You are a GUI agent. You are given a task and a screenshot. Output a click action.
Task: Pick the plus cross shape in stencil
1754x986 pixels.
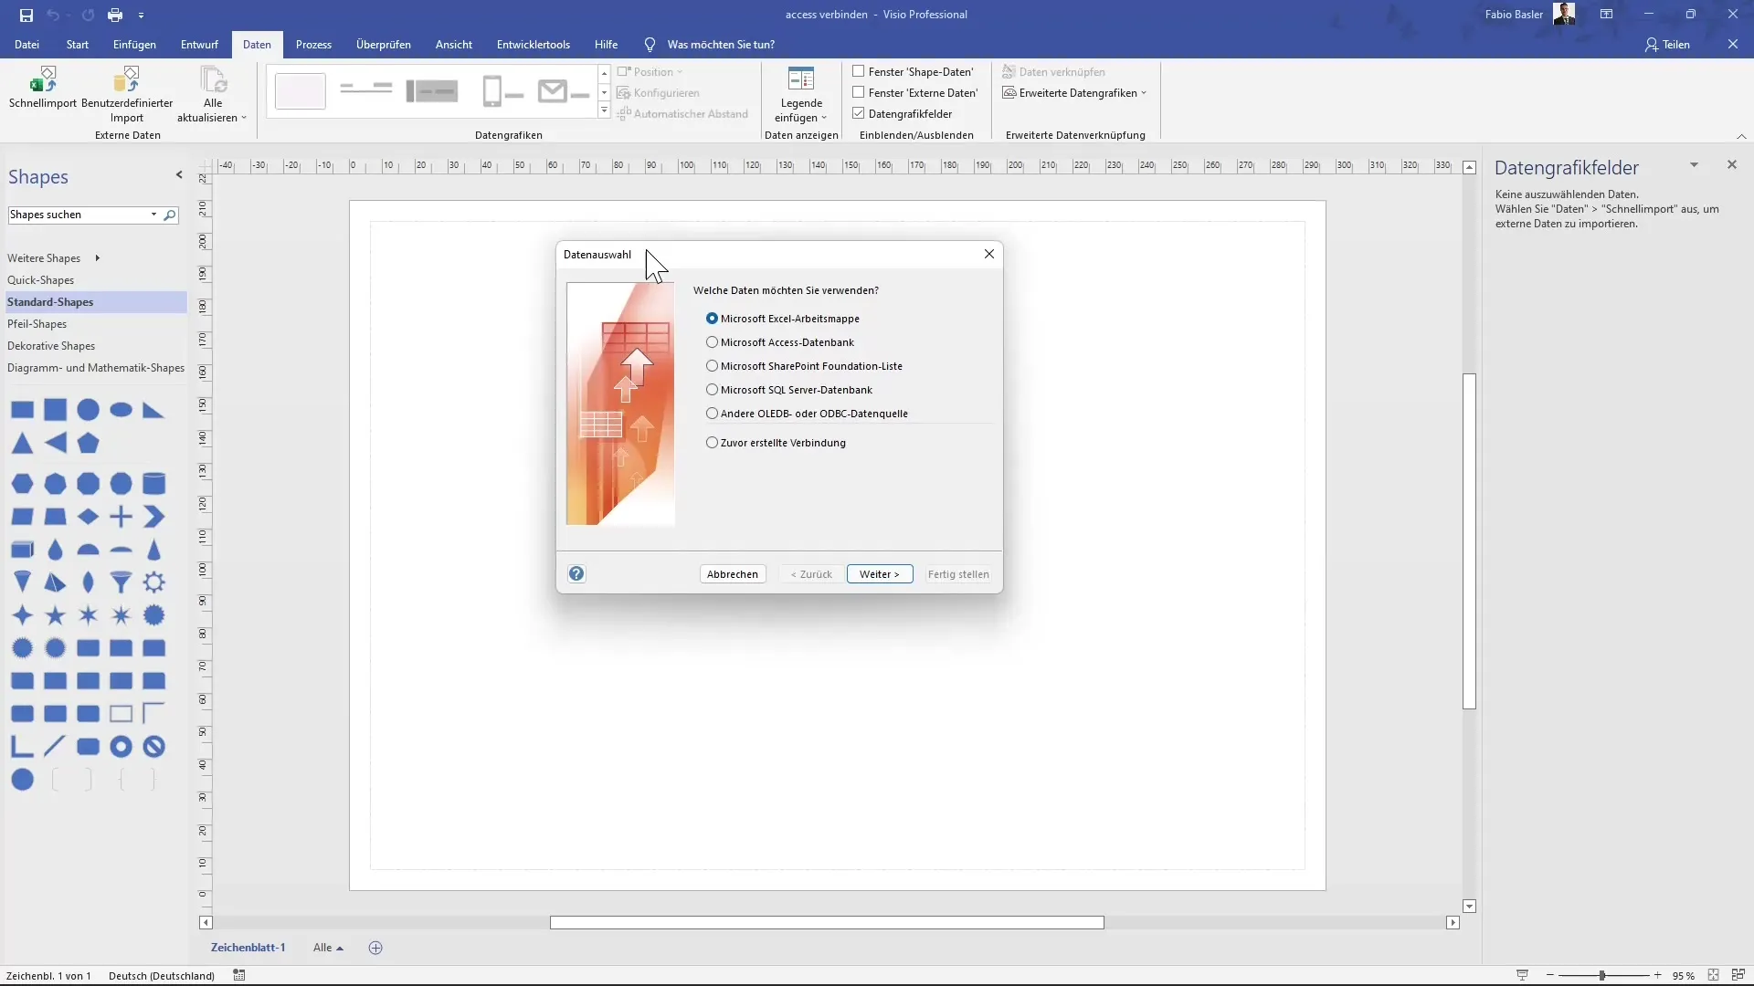tap(121, 517)
